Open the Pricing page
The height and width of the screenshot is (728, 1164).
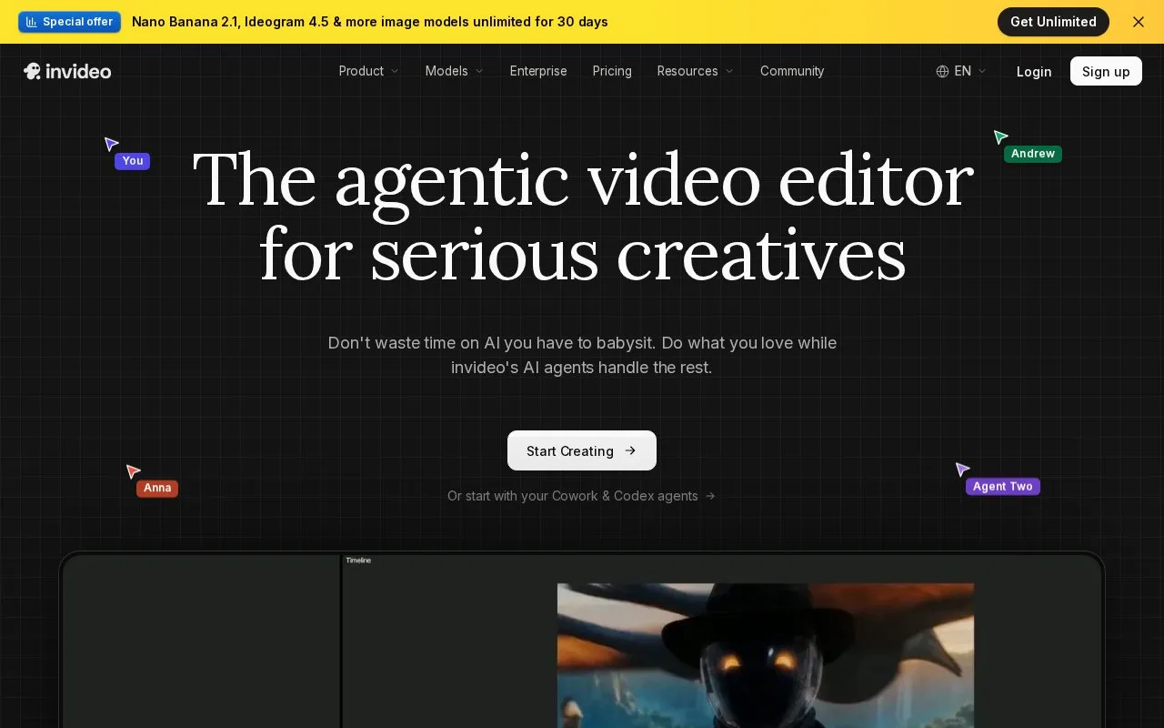[612, 71]
